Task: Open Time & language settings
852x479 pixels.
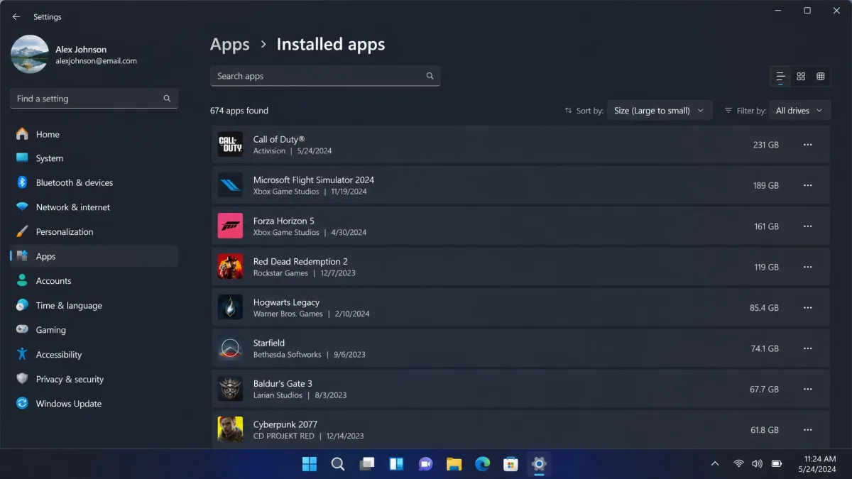Action: pos(94,305)
